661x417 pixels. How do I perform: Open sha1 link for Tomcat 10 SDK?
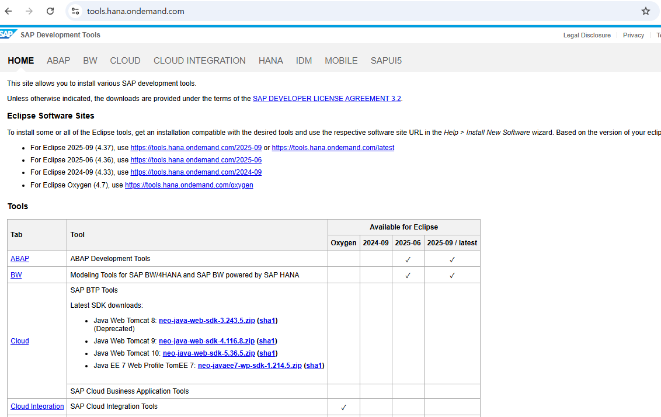tap(267, 353)
